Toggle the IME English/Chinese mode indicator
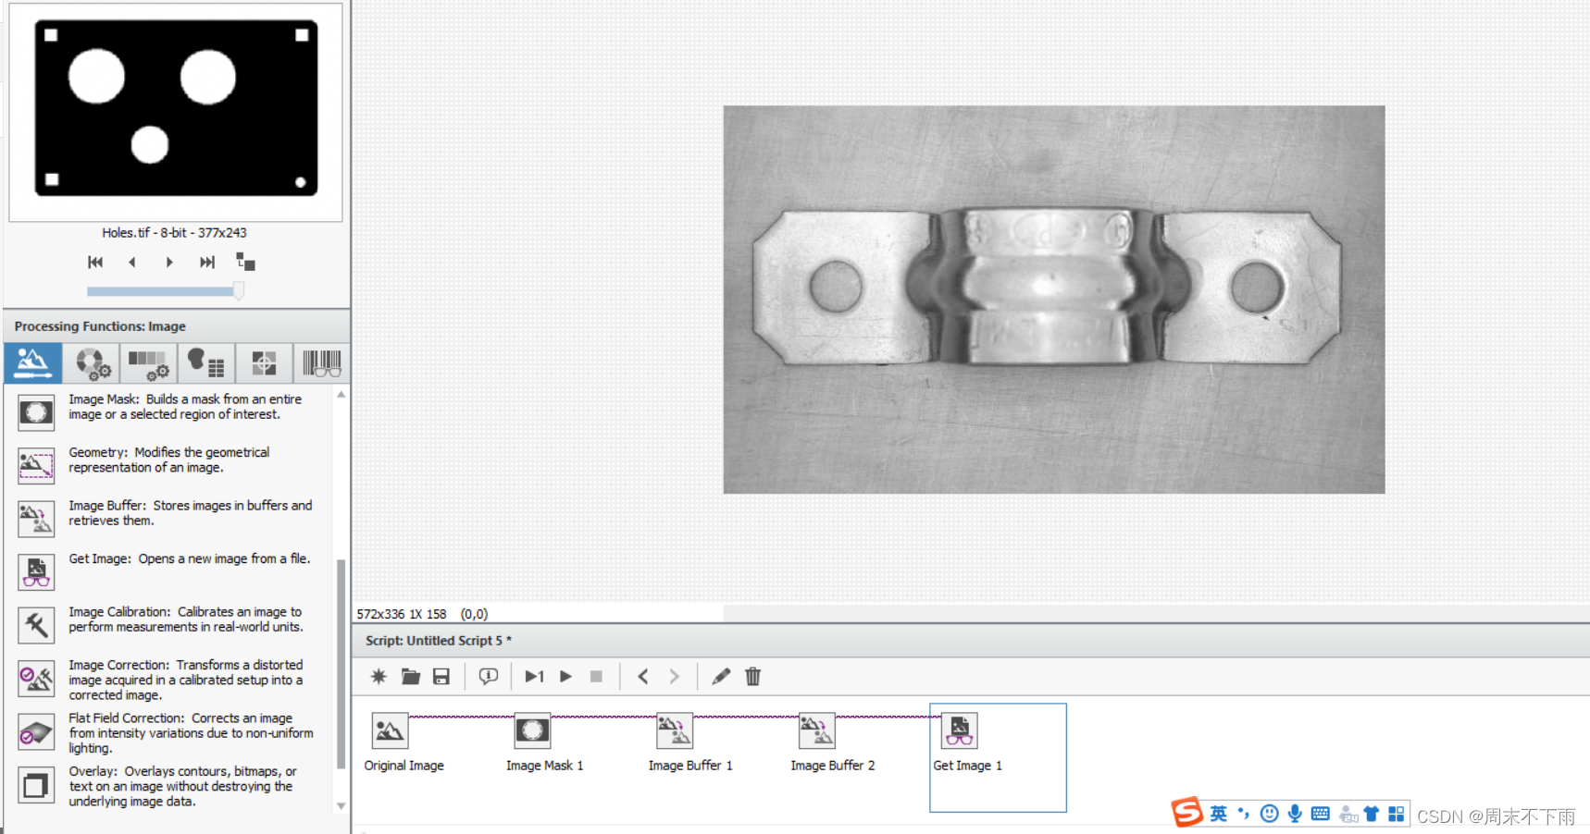The image size is (1590, 834). pos(1219,814)
